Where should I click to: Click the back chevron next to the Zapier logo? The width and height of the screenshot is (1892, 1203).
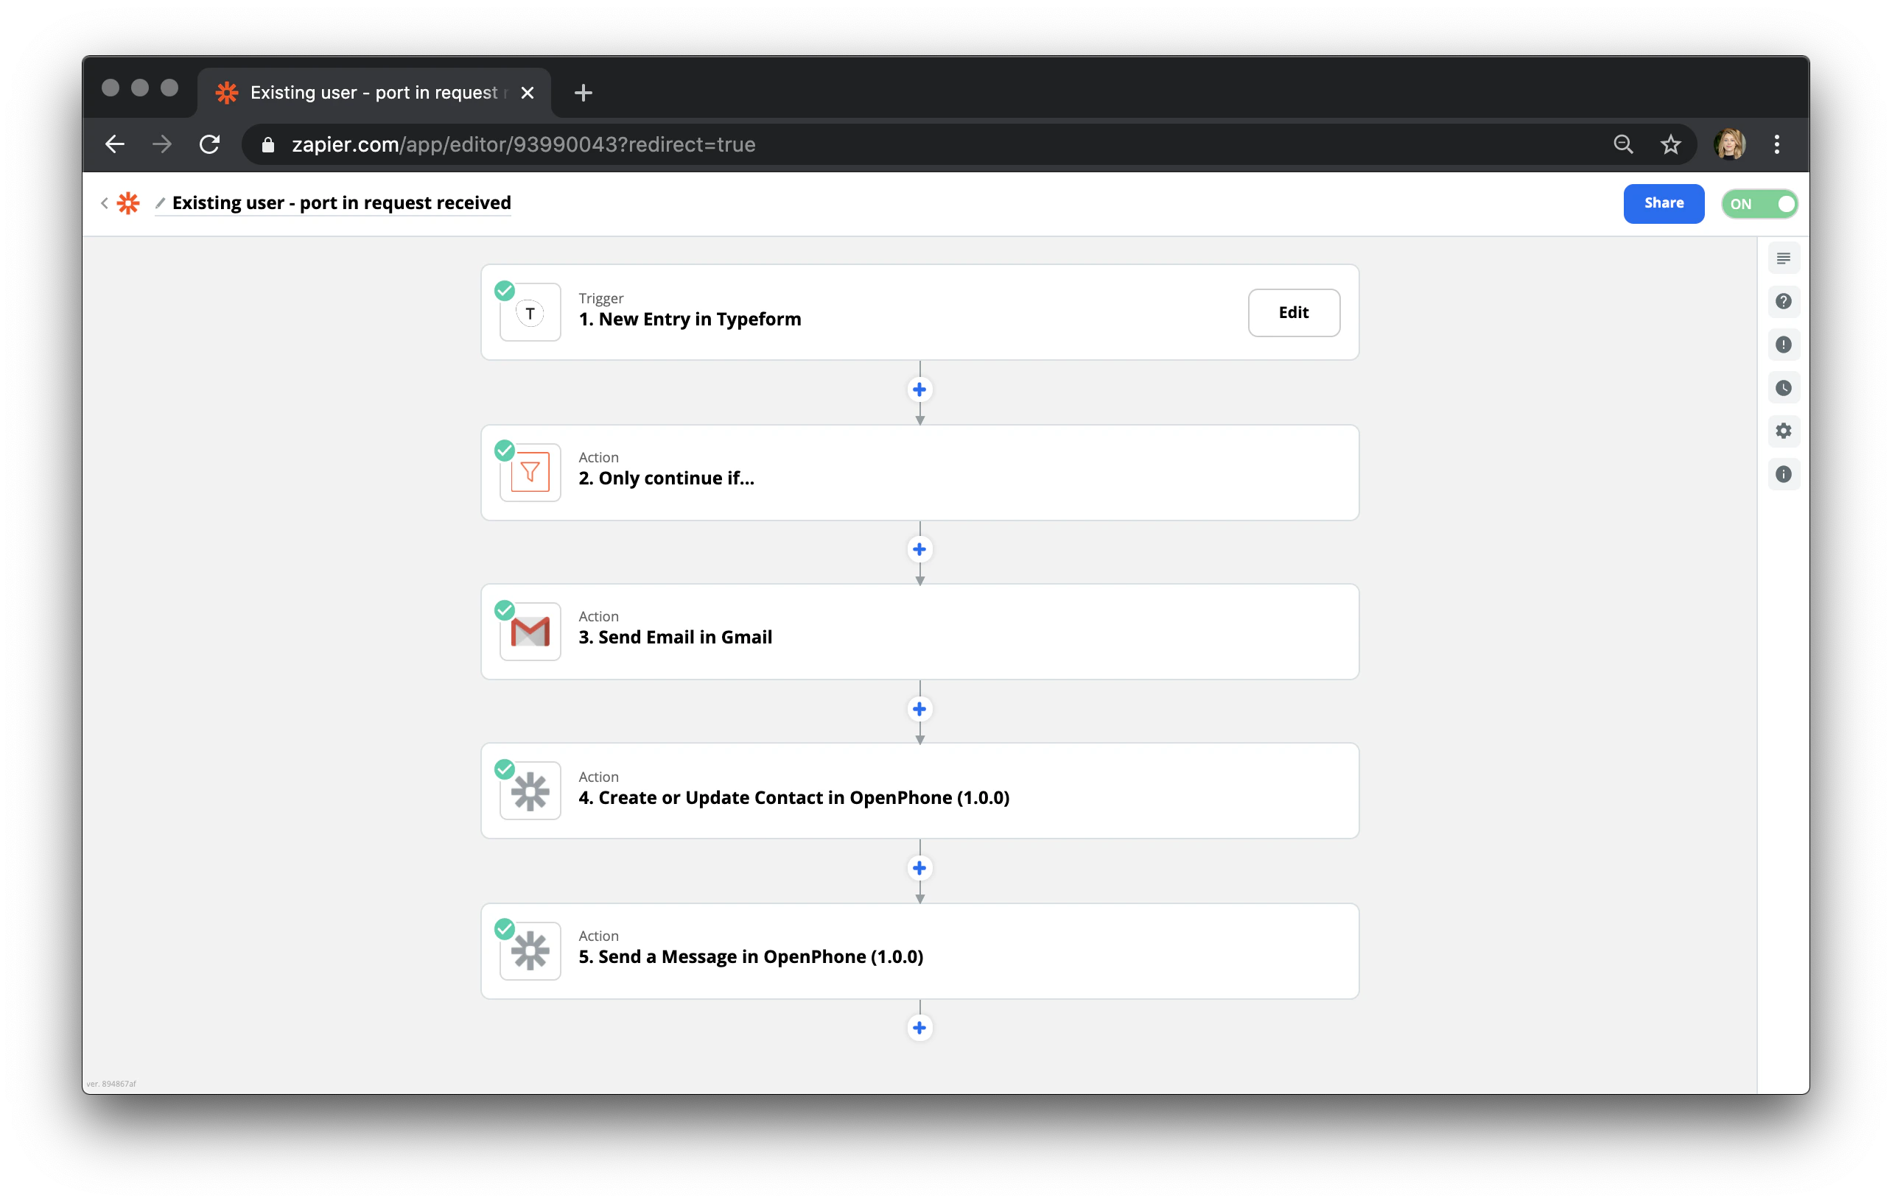tap(105, 202)
